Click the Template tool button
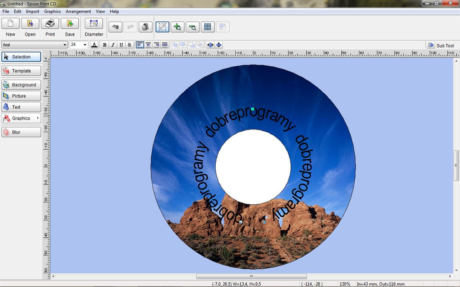This screenshot has height=287, width=460. (21, 71)
